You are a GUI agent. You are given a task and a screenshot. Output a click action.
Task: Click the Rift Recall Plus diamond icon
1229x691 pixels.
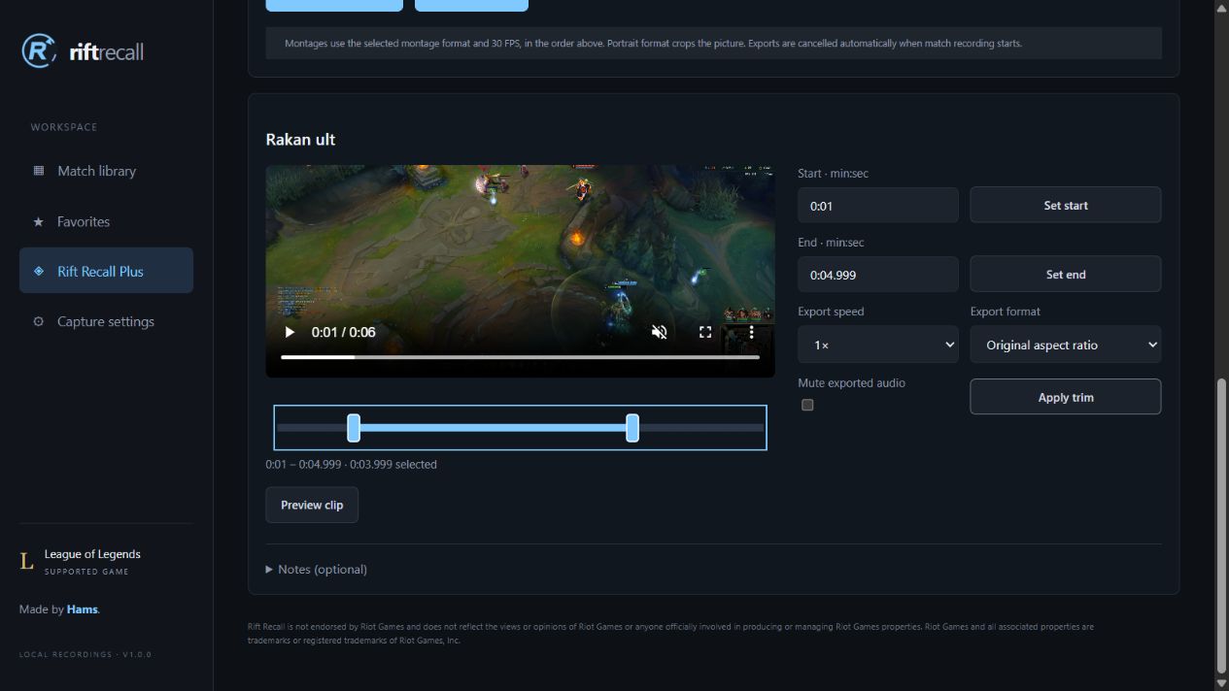pos(39,272)
